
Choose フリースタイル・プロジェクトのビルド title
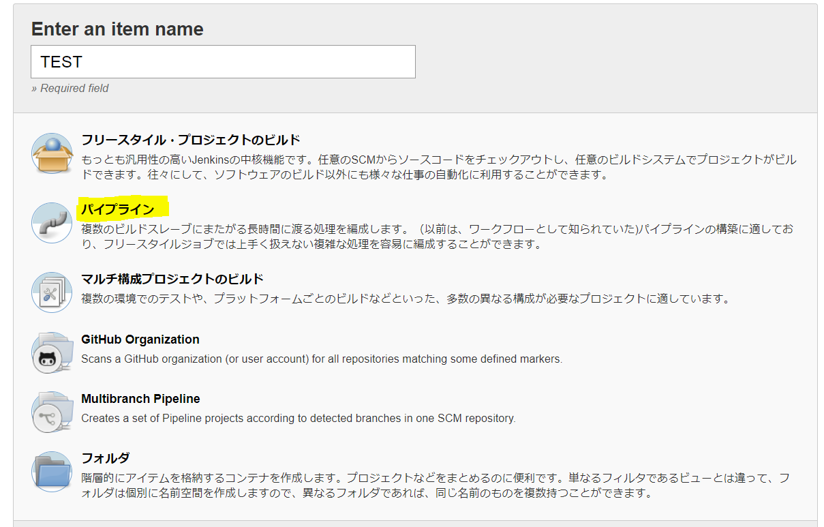pyautogui.click(x=191, y=140)
